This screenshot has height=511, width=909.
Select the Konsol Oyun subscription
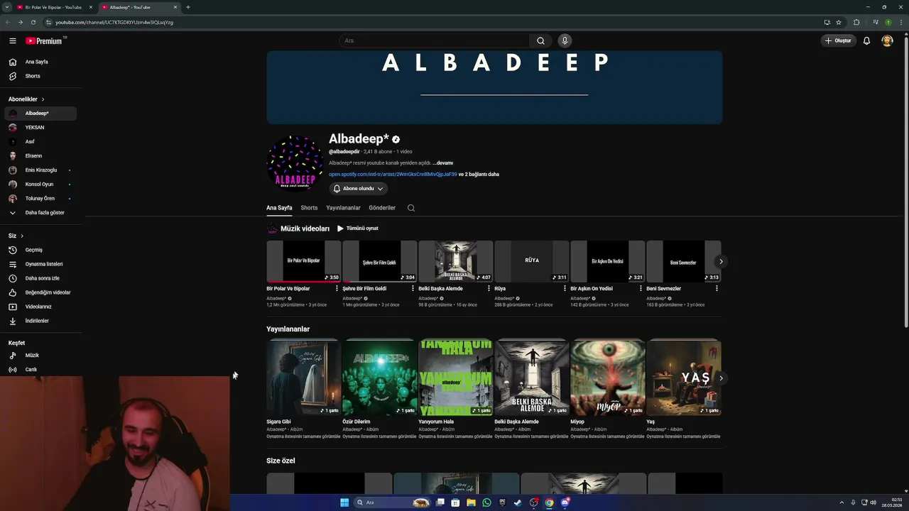(40, 184)
